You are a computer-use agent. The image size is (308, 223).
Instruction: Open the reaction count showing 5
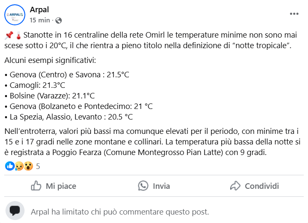point(38,166)
